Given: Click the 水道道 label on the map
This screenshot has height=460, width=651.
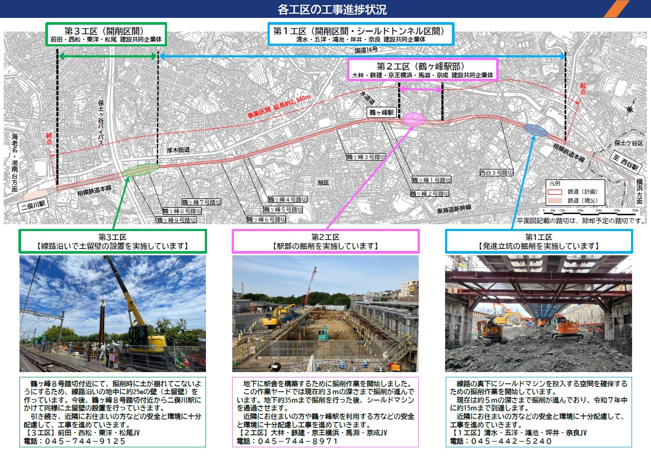Looking at the screenshot, I should pyautogui.click(x=367, y=97).
